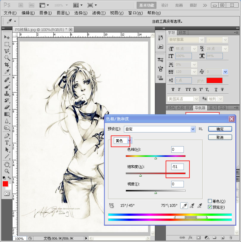The height and width of the screenshot is (242, 241).
Task: Toggle Quick Mask mode icon
Action: coord(7,194)
